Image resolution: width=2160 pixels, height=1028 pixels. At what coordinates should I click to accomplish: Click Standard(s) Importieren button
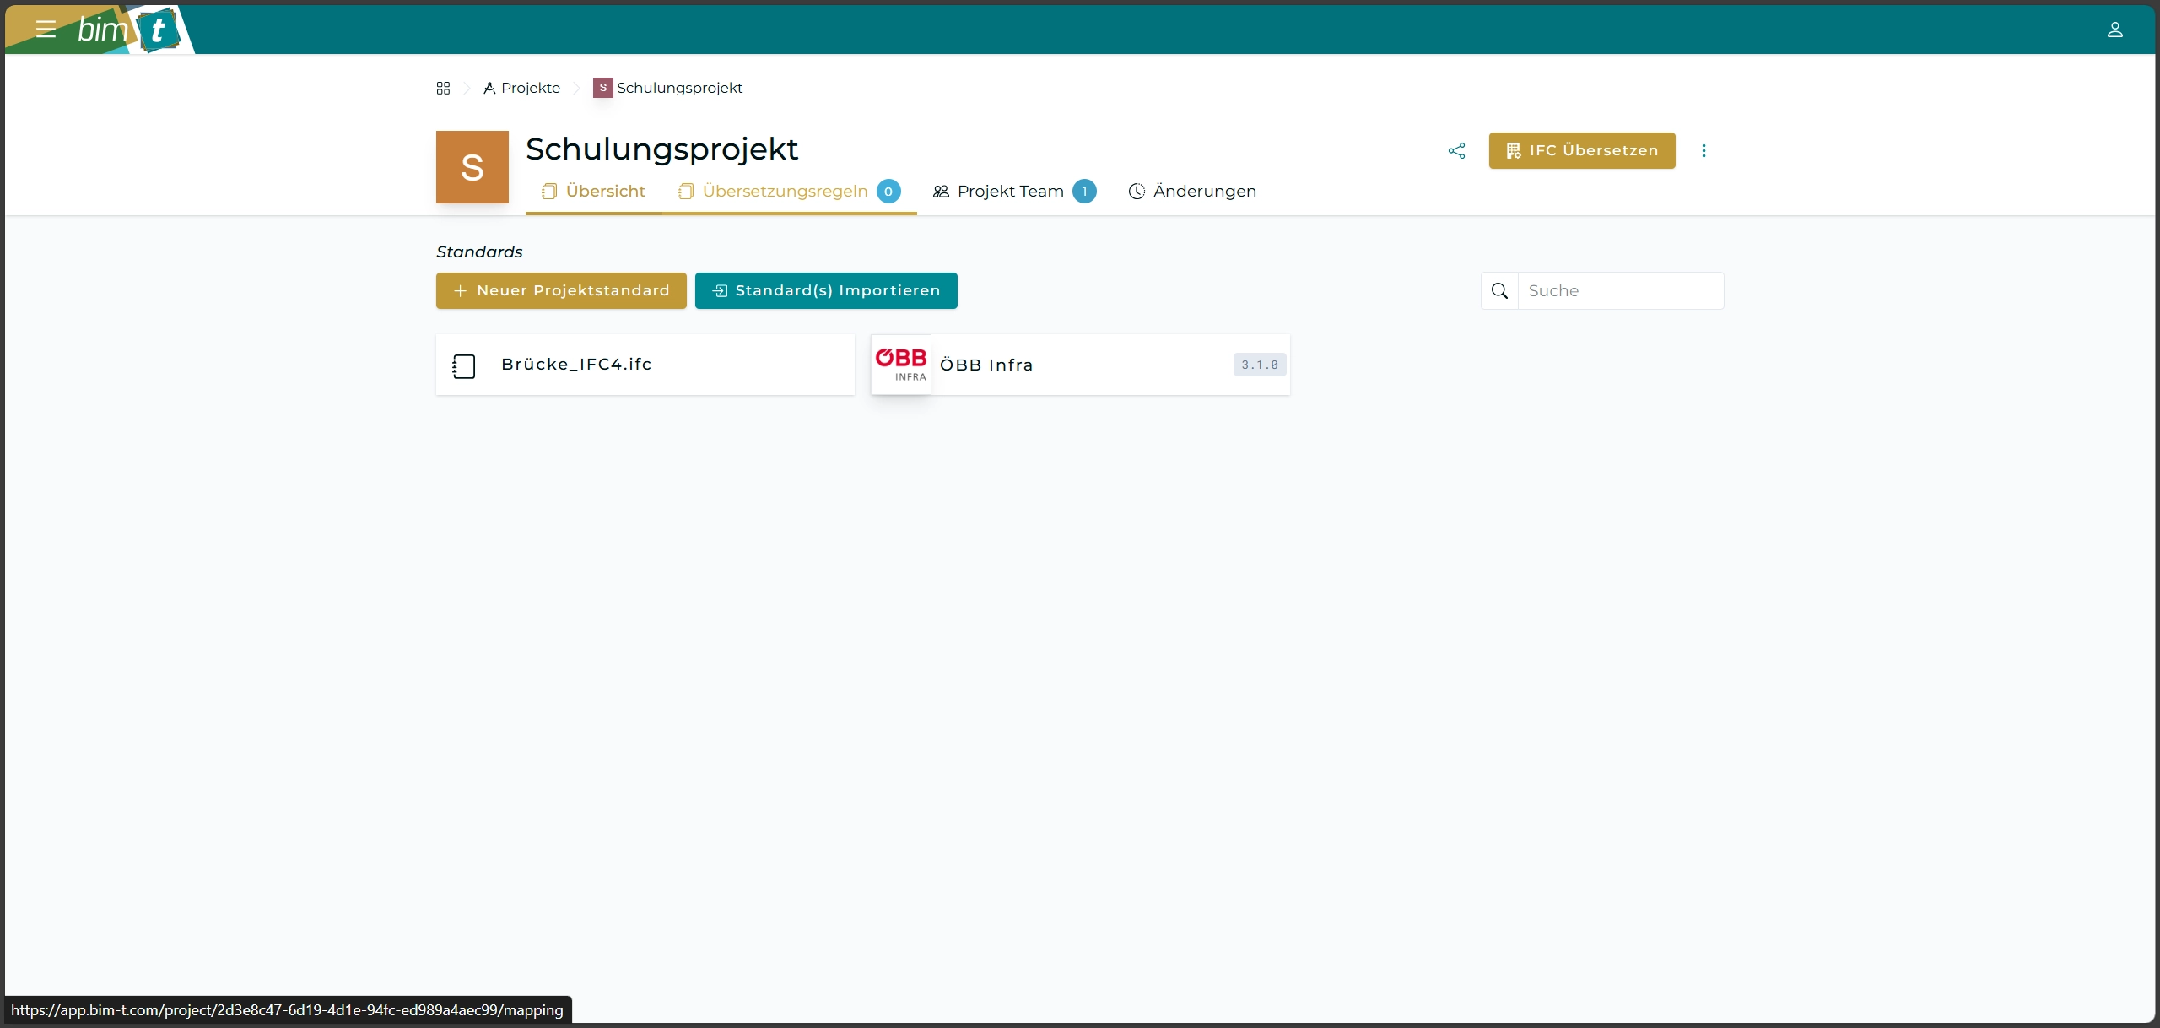(x=826, y=290)
